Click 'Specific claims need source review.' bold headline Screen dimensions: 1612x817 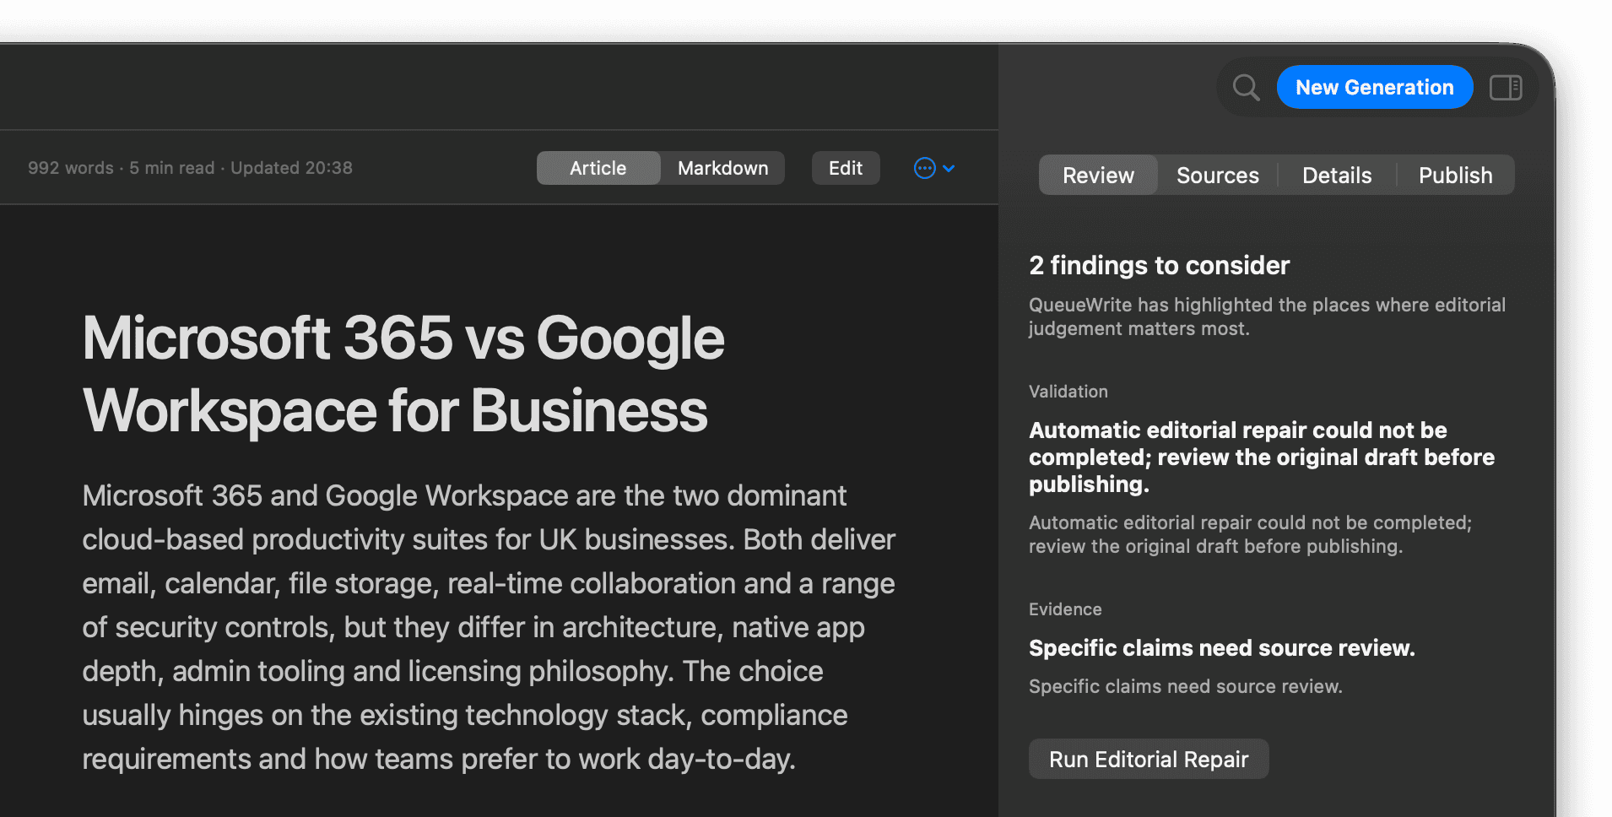[1222, 647]
